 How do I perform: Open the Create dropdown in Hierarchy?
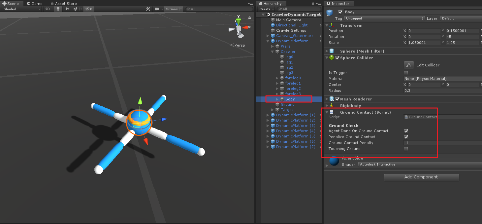point(266,9)
